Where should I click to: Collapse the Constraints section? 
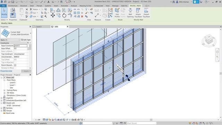click(x=28, y=43)
